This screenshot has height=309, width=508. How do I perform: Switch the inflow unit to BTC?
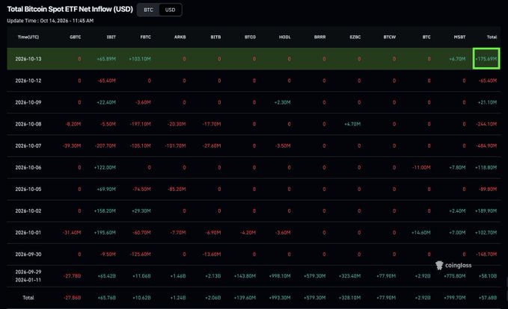tap(148, 10)
